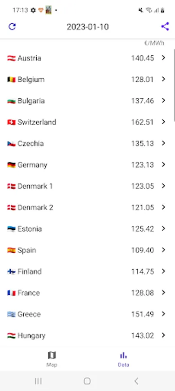The width and height of the screenshot is (175, 391).
Task: Tap the Spain flag icon
Action: (x=11, y=250)
